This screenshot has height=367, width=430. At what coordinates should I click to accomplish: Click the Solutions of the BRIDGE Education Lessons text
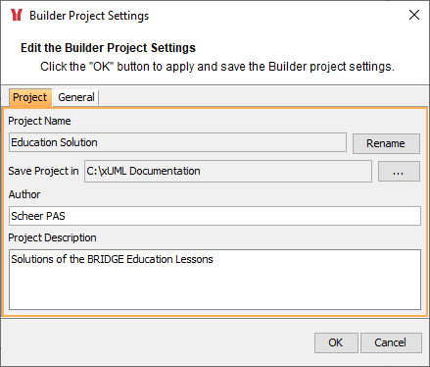click(x=112, y=259)
